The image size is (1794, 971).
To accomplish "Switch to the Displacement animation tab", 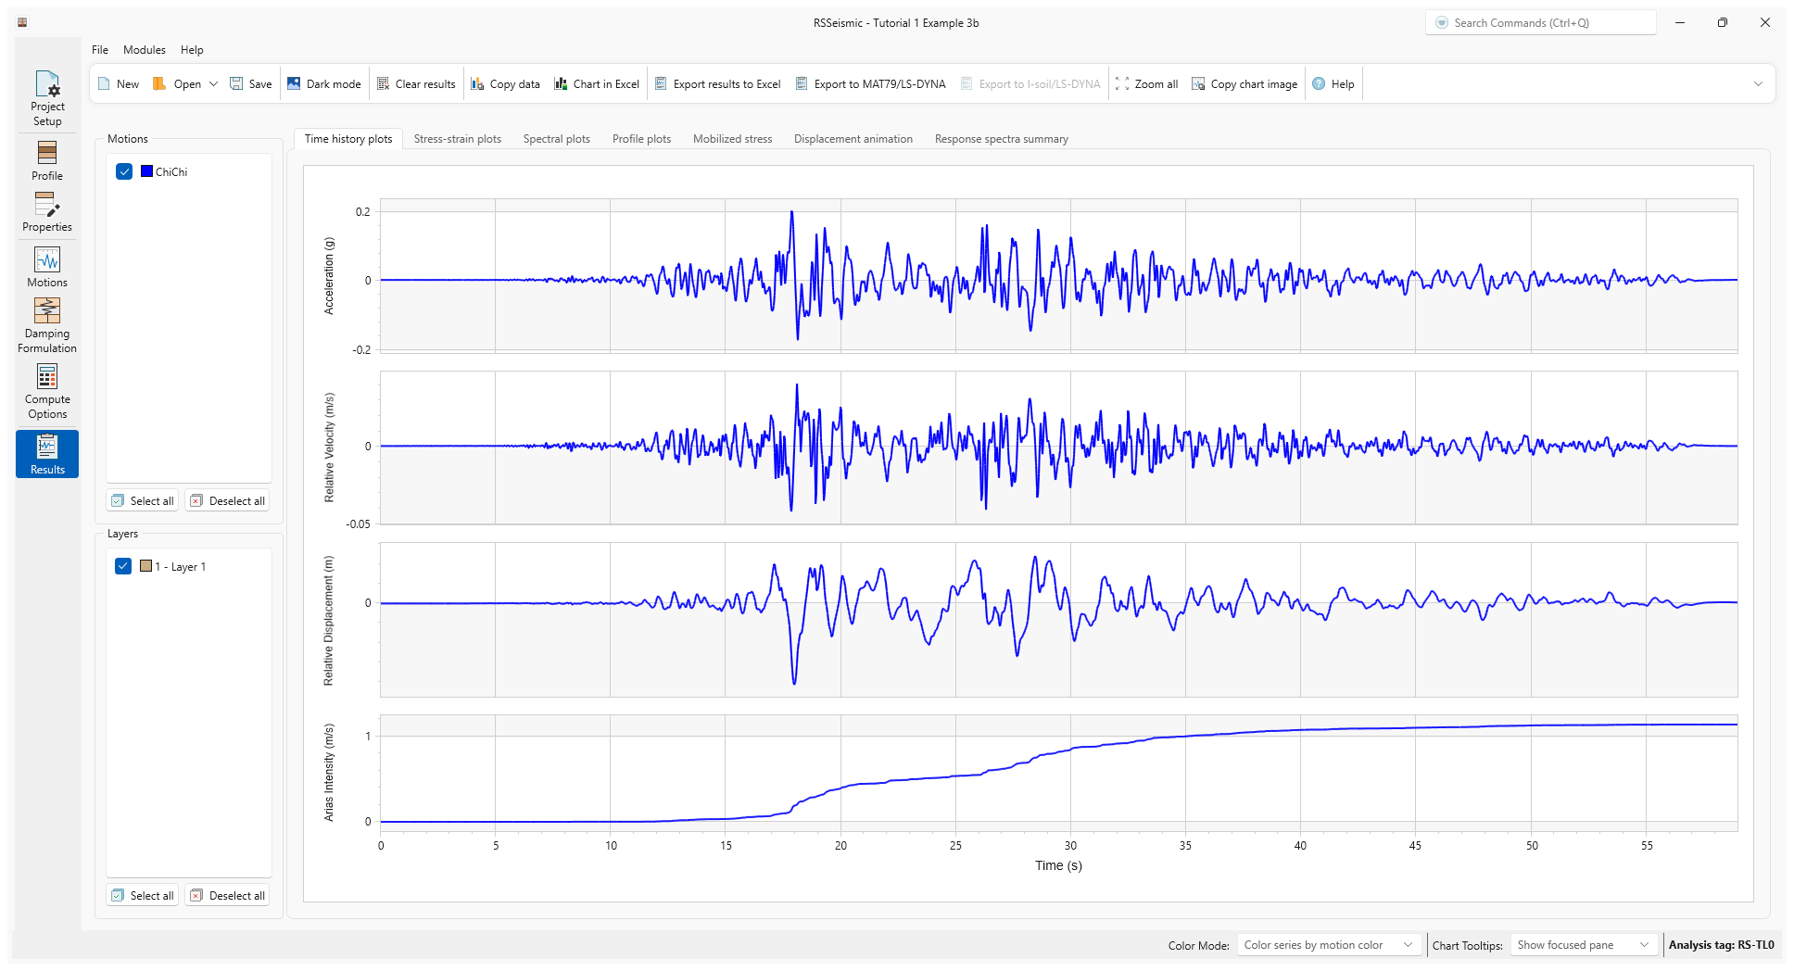I will [x=853, y=139].
